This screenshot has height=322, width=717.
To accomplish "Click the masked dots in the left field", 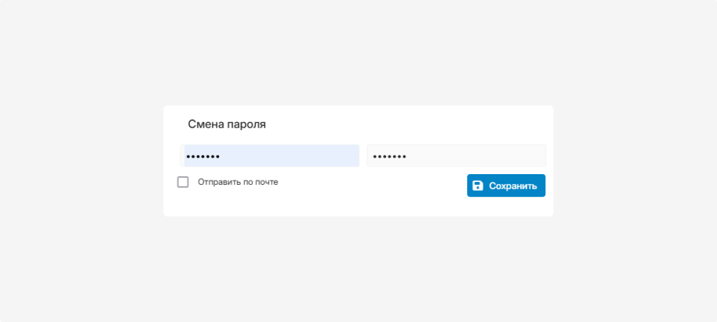I will (203, 157).
